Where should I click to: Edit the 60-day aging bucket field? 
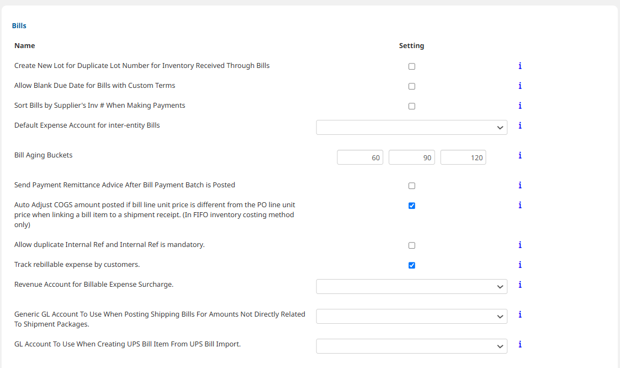(x=360, y=157)
